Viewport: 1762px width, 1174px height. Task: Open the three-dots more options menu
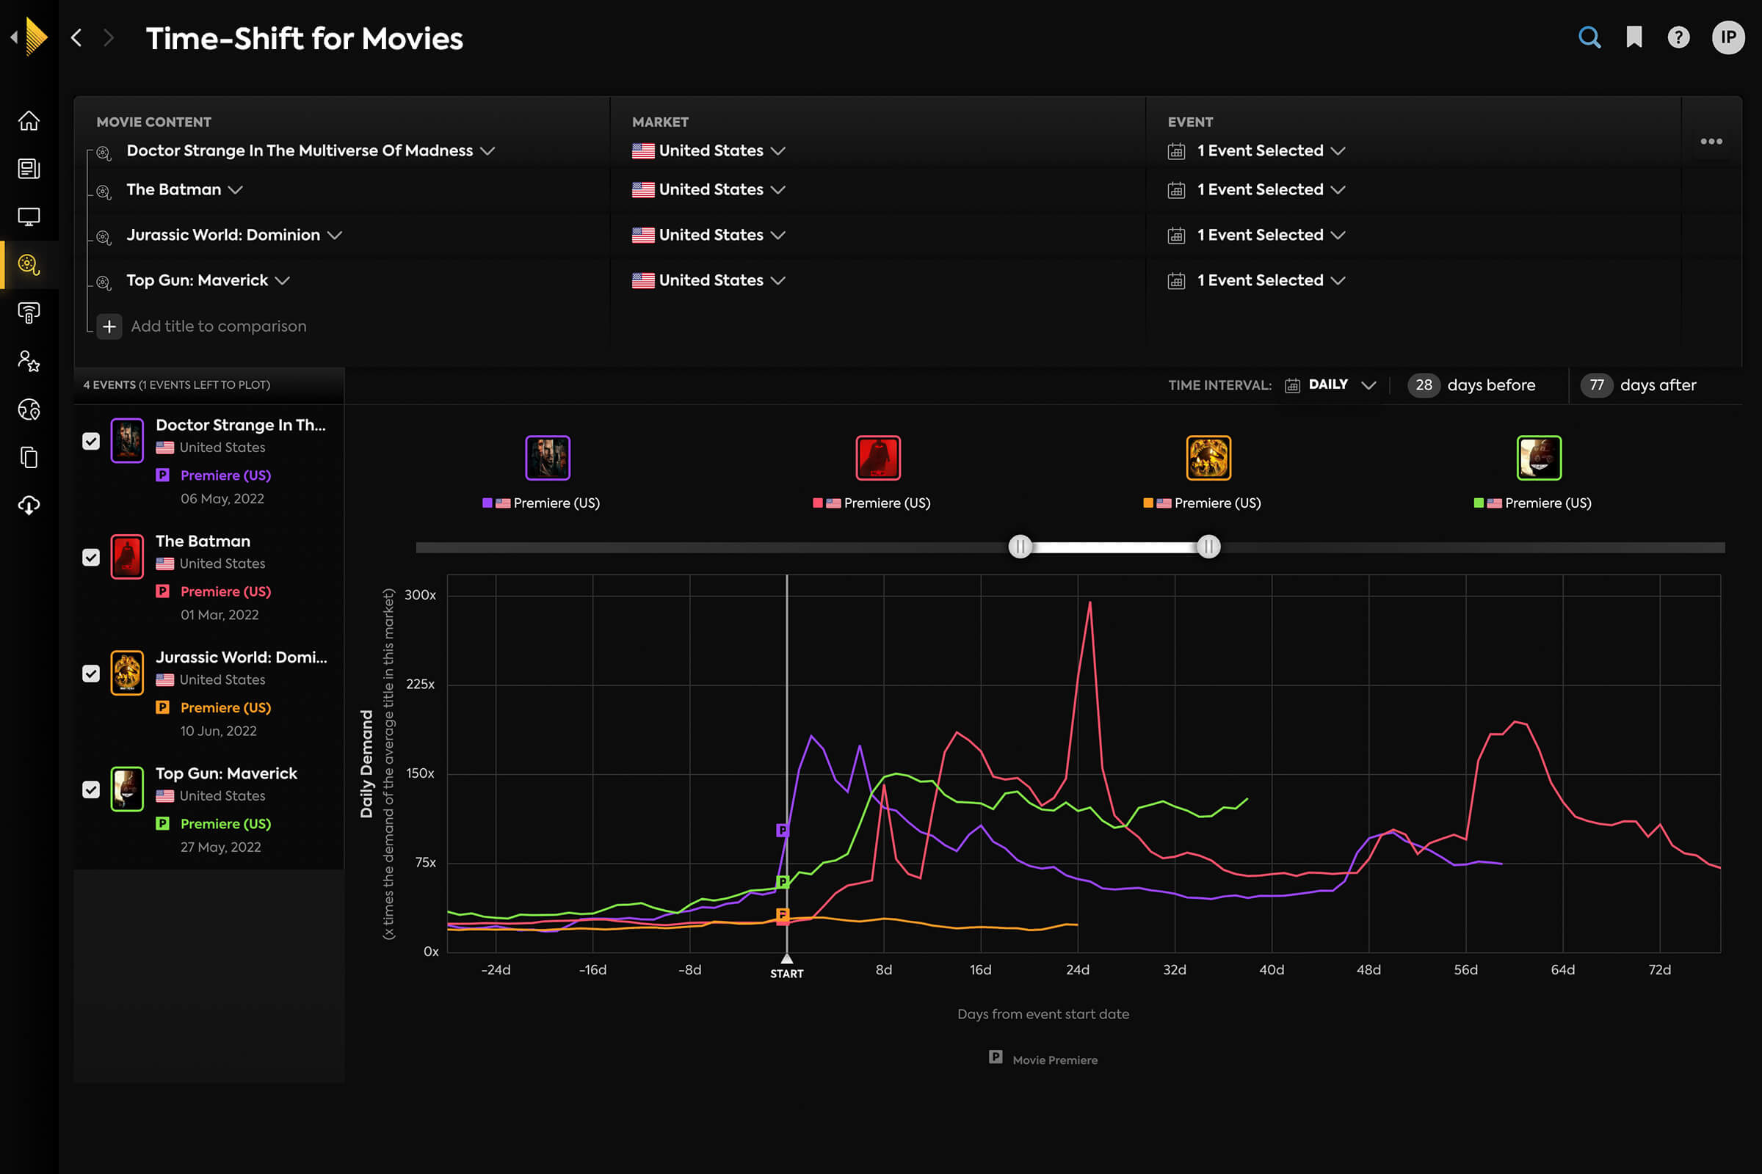click(x=1711, y=142)
